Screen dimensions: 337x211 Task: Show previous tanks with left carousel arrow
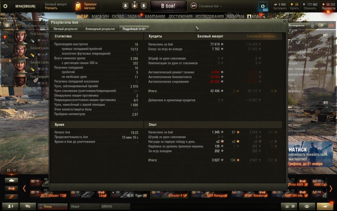pos(24,188)
